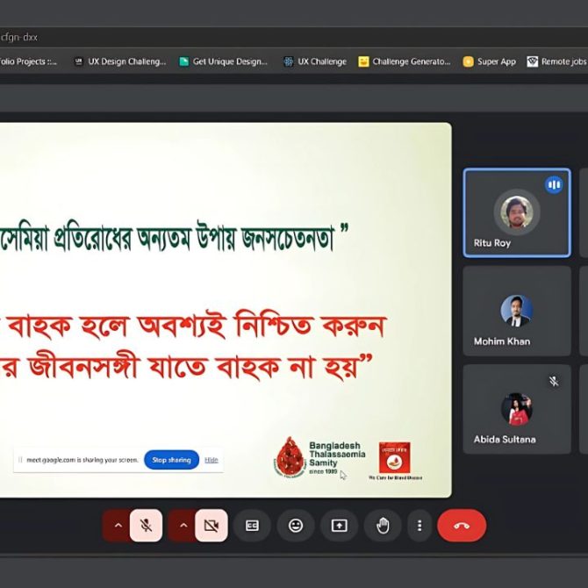
Task: Click Stop sharing button
Action: pos(171,460)
